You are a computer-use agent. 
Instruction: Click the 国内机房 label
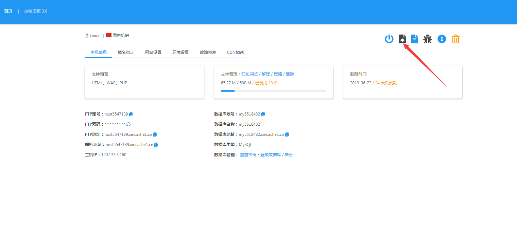[121, 36]
